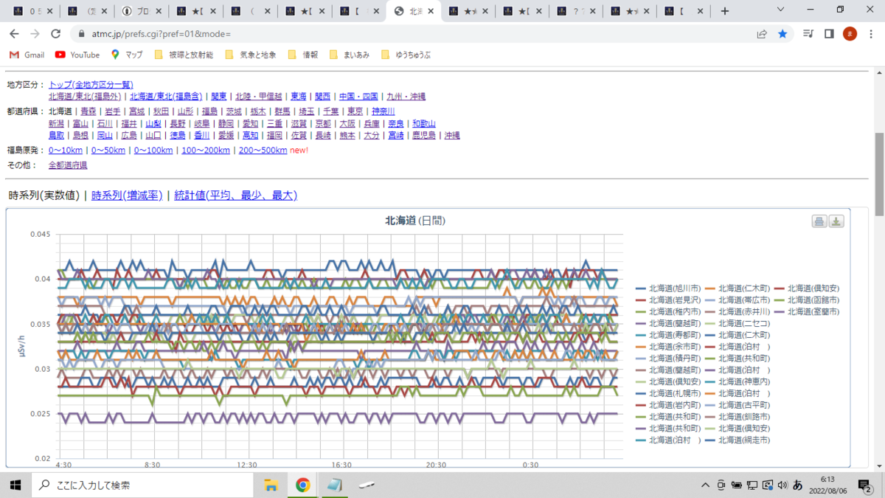This screenshot has width=885, height=498.
Task: Select 青森 prefecture link
Action: point(88,111)
